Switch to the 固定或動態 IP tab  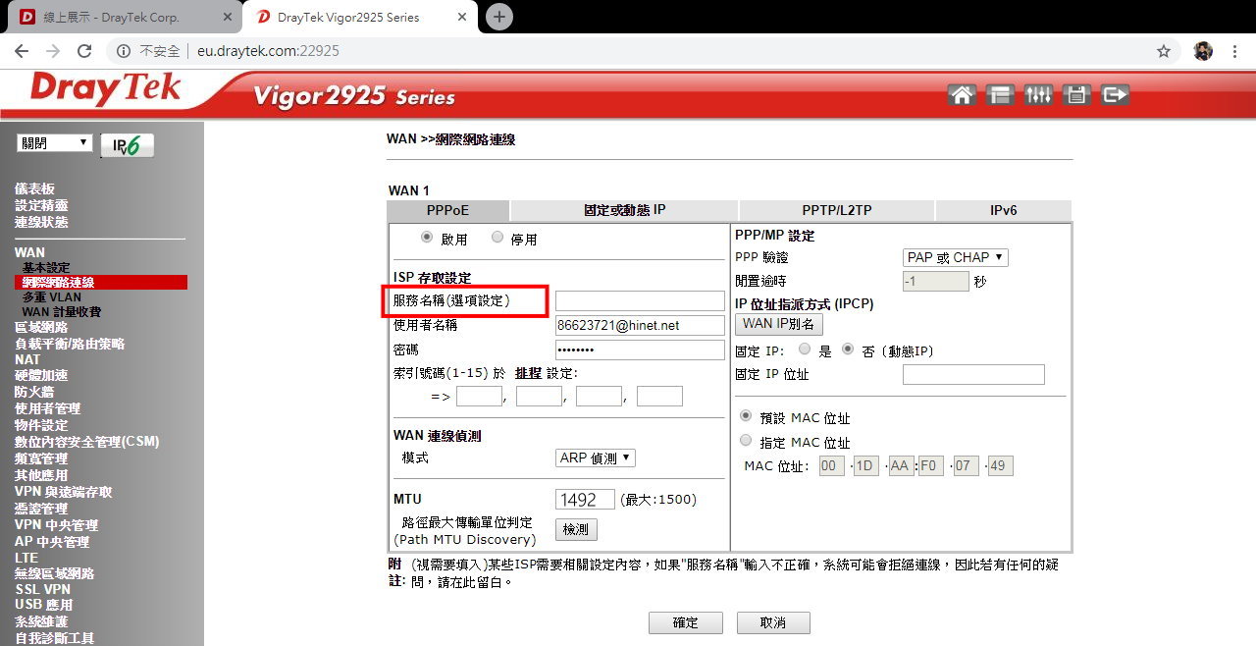tap(624, 210)
